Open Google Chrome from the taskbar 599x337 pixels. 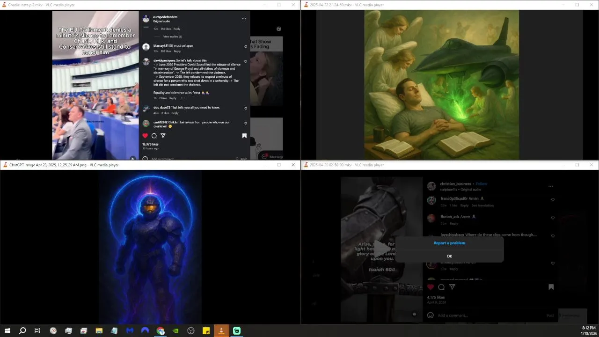coord(161,331)
